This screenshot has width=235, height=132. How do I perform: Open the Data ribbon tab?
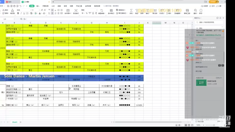59,6
